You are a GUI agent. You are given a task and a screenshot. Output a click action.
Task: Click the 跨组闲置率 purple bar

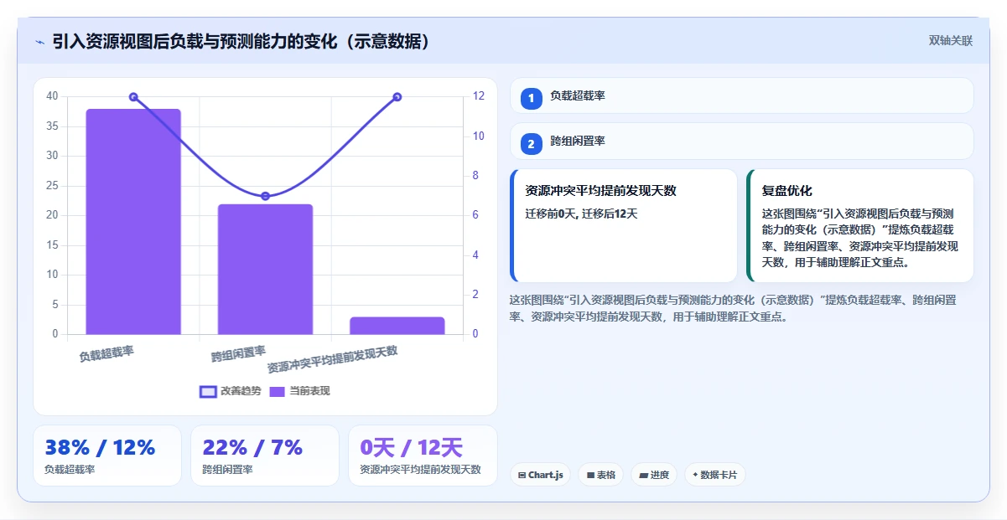pos(265,270)
